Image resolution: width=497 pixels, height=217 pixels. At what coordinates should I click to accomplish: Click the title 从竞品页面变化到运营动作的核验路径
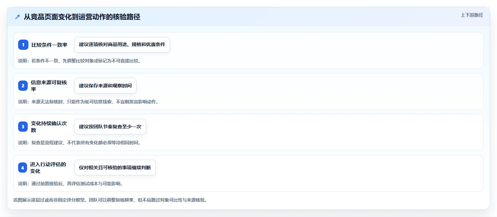82,17
